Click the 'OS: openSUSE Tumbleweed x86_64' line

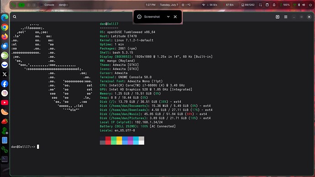pos(127,32)
